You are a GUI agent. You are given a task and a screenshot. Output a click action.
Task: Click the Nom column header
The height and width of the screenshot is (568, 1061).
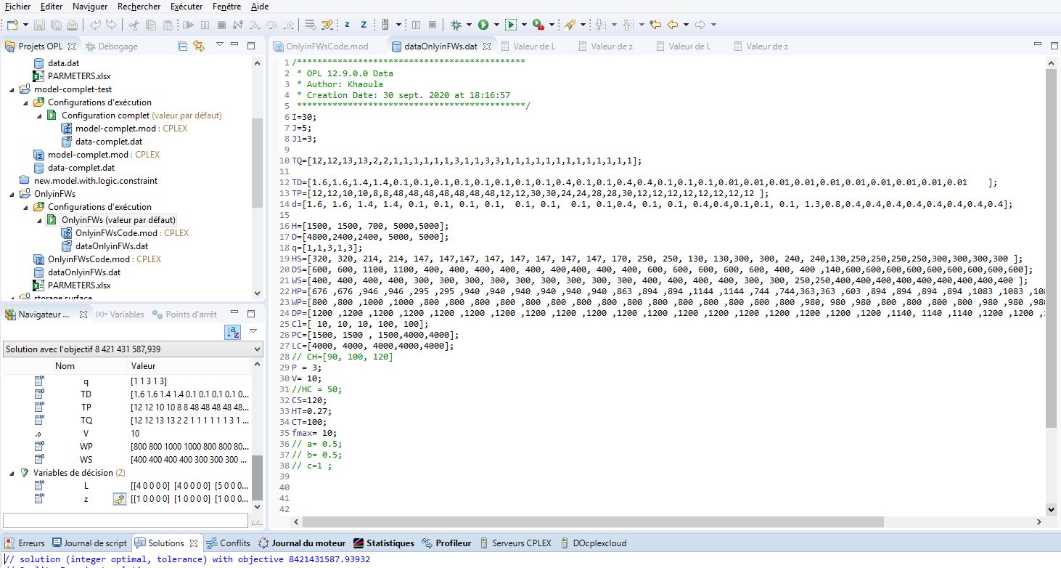65,366
